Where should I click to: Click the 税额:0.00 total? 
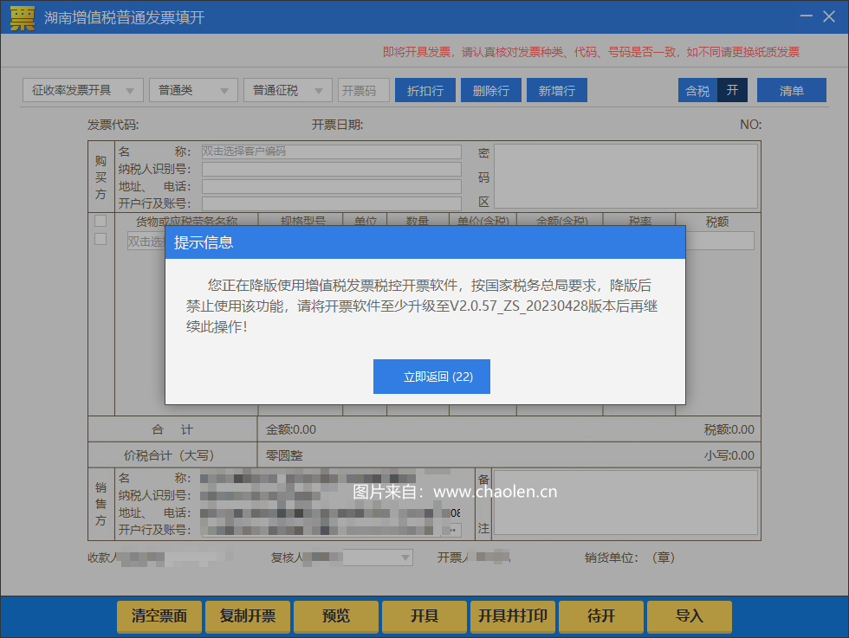coord(729,429)
